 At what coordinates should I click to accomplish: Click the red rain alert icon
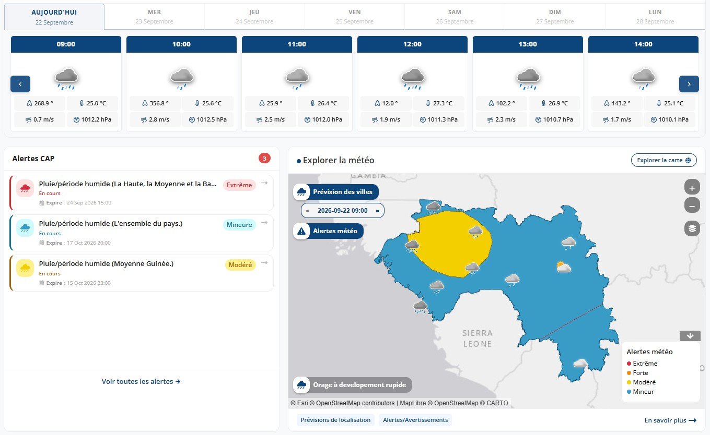point(24,189)
